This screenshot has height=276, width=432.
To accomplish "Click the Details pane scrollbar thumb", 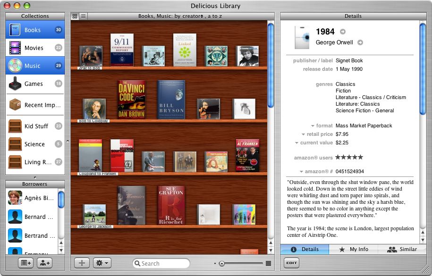I will pyautogui.click(x=423, y=69).
